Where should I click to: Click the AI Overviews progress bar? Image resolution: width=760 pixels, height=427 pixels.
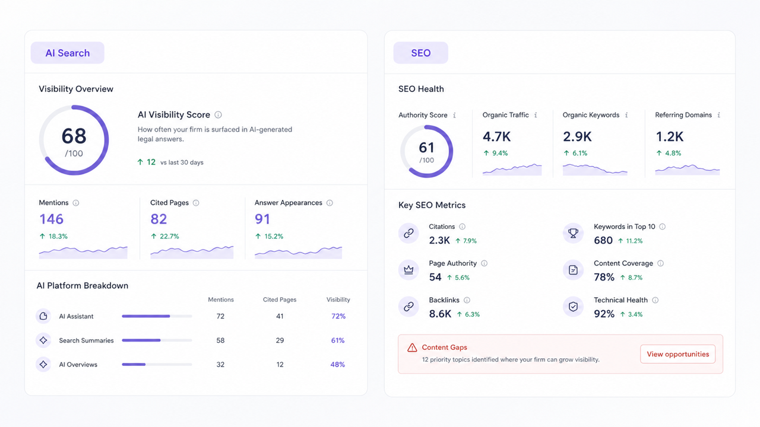[157, 364]
